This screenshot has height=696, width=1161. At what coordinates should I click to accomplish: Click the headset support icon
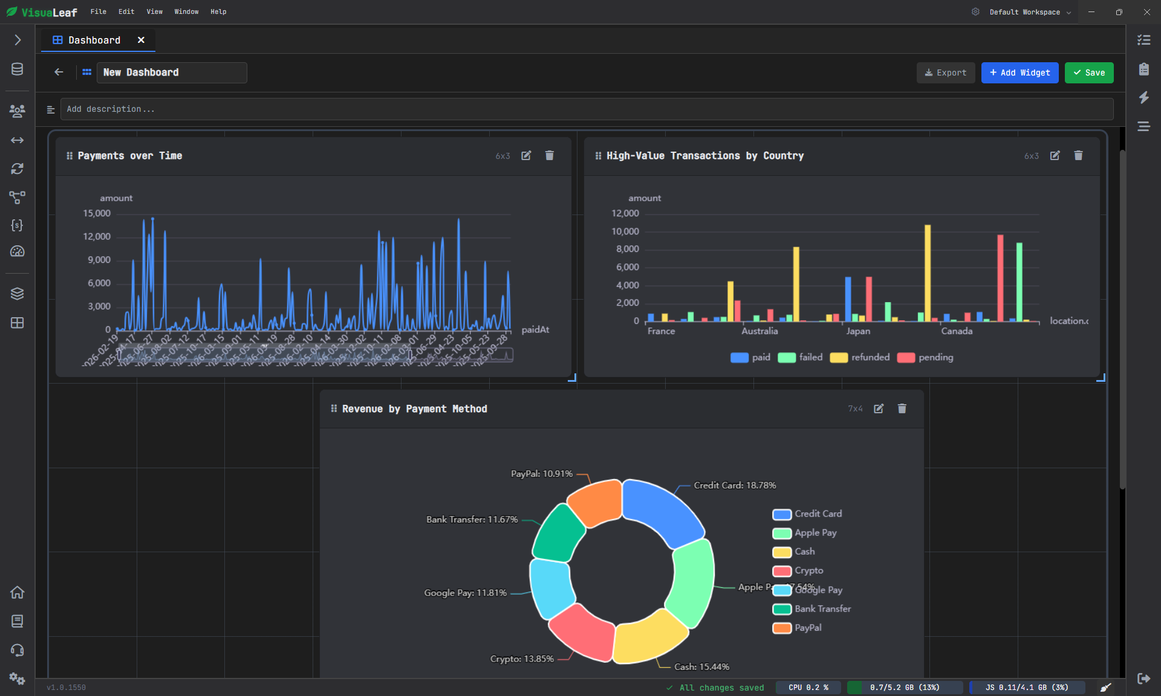point(17,650)
